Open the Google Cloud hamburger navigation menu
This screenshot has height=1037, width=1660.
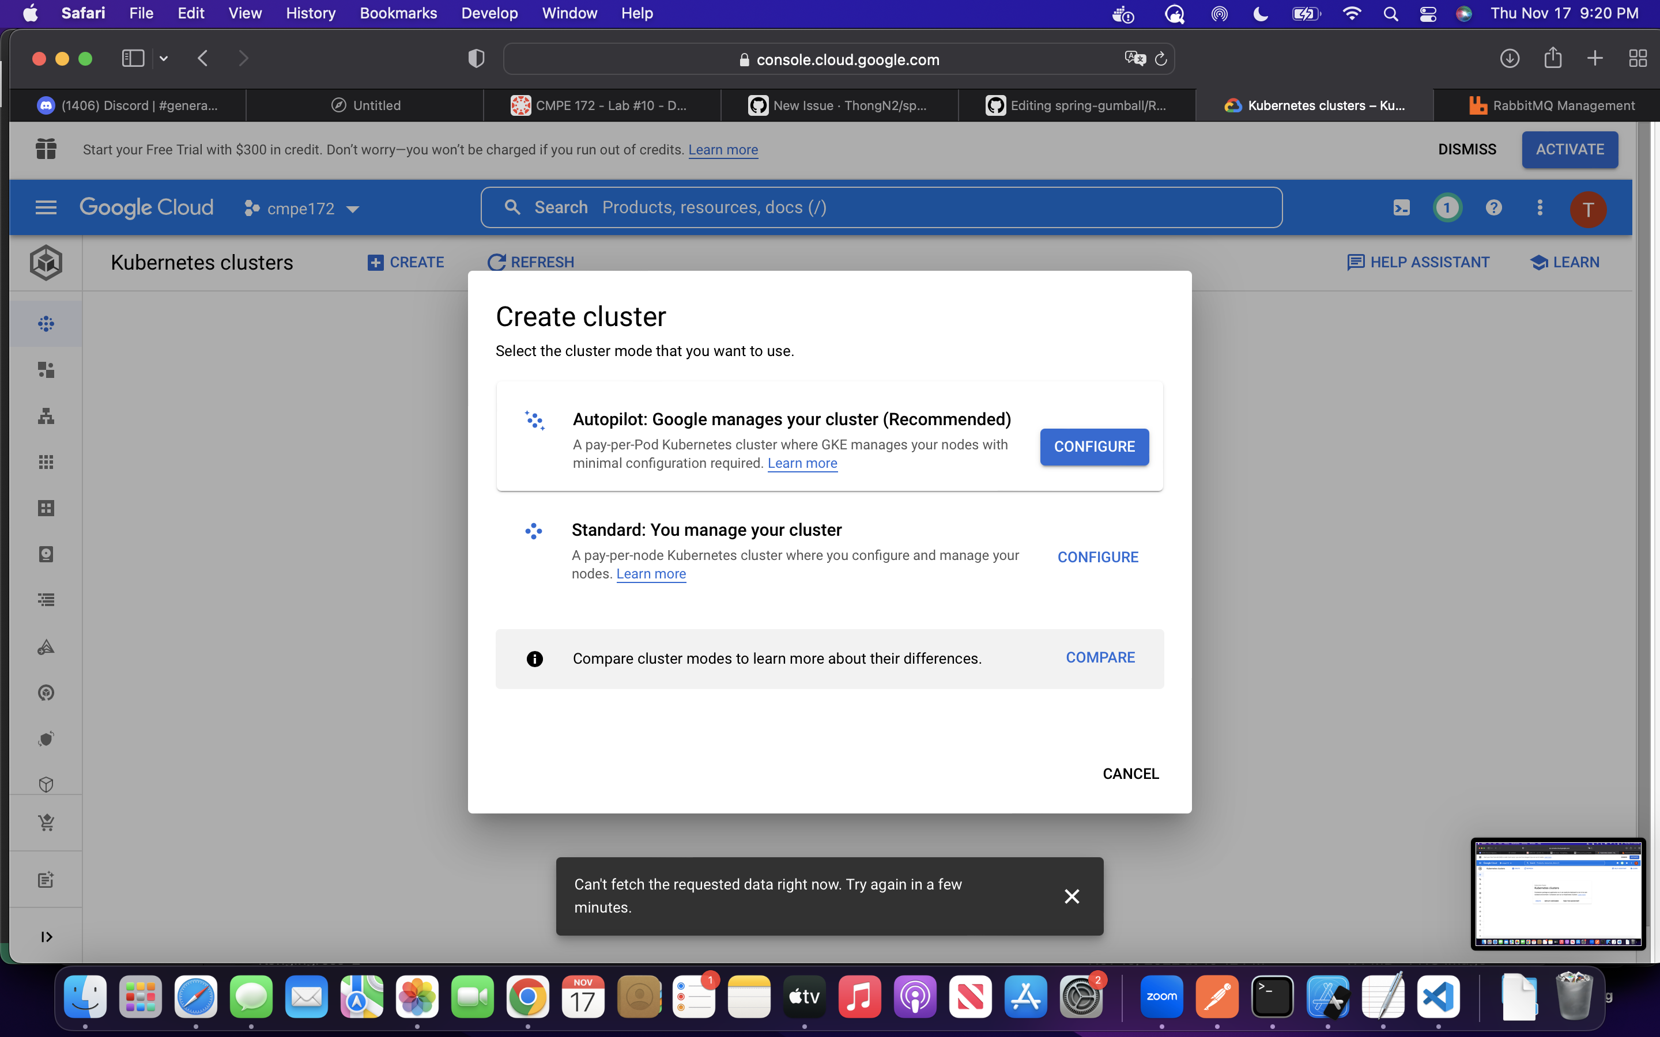(46, 207)
